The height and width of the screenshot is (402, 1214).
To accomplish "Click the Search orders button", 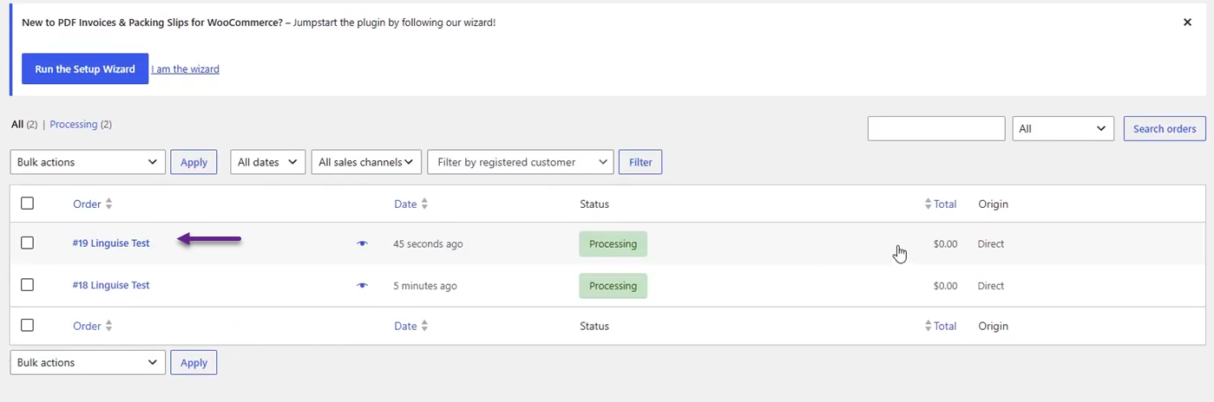I will pyautogui.click(x=1165, y=128).
